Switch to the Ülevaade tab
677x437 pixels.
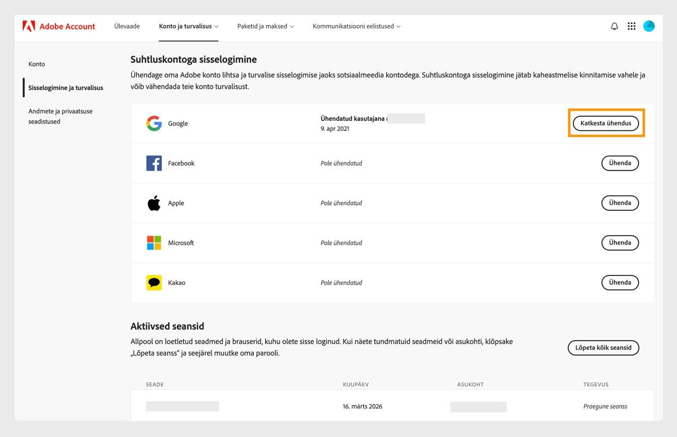126,26
